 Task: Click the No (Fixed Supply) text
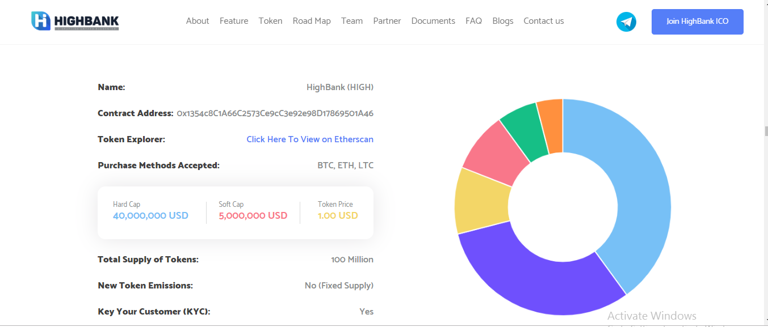click(339, 286)
